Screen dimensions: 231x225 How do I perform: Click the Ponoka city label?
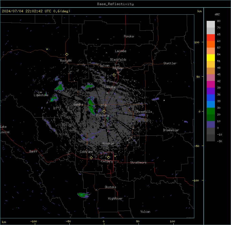tap(129, 36)
